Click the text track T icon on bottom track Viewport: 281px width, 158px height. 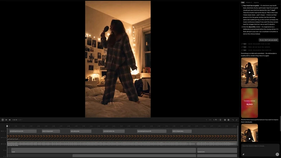click(x=4, y=156)
